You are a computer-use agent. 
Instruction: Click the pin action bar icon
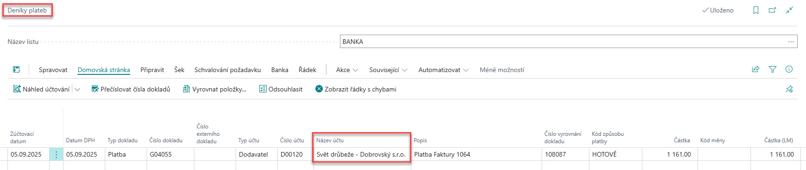(789, 89)
